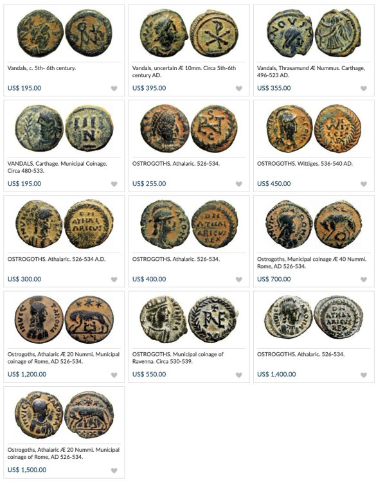Favorite the US$ 195.00 Vandals 5th-6th century coin
This screenshot has width=376, height=482.
click(x=114, y=89)
